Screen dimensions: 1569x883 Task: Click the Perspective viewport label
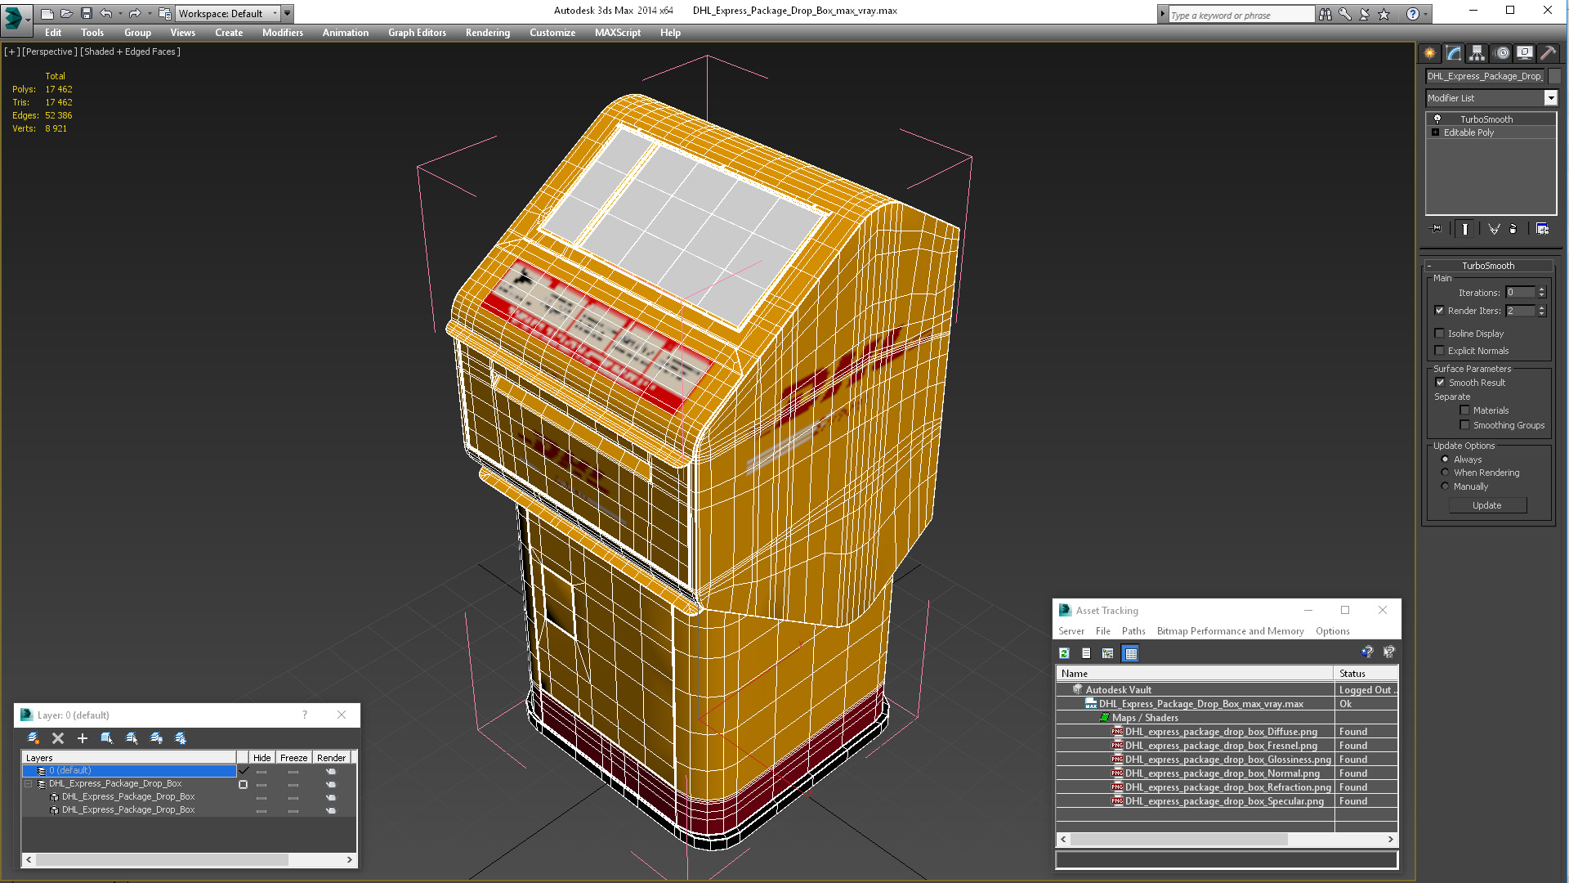click(50, 52)
